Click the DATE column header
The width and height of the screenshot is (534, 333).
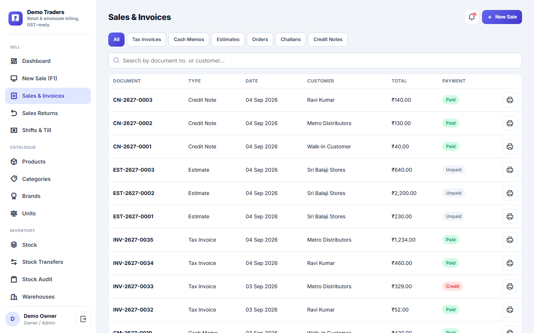[252, 81]
